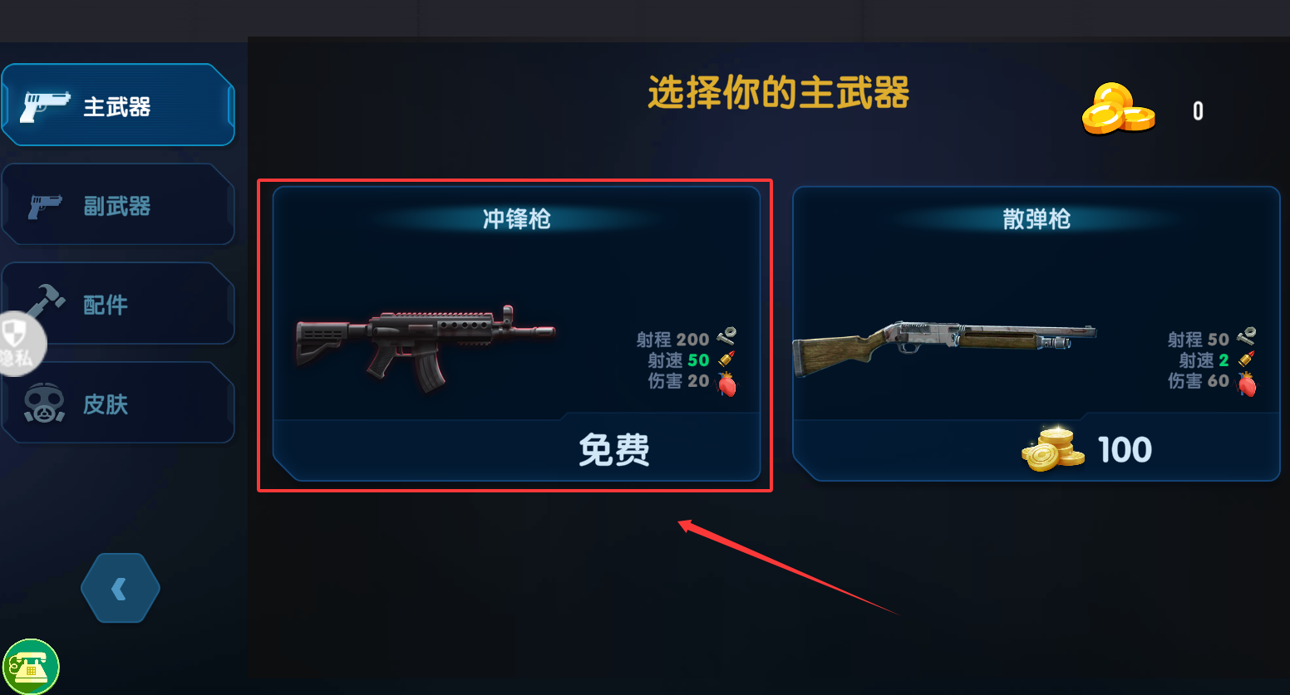Click the privacy shield 隐私 icon
The height and width of the screenshot is (695, 1290).
coord(18,343)
